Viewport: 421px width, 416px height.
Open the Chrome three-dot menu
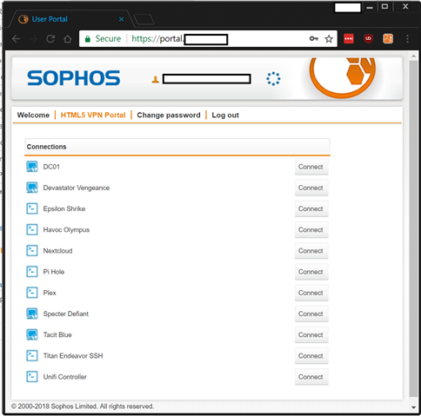407,39
